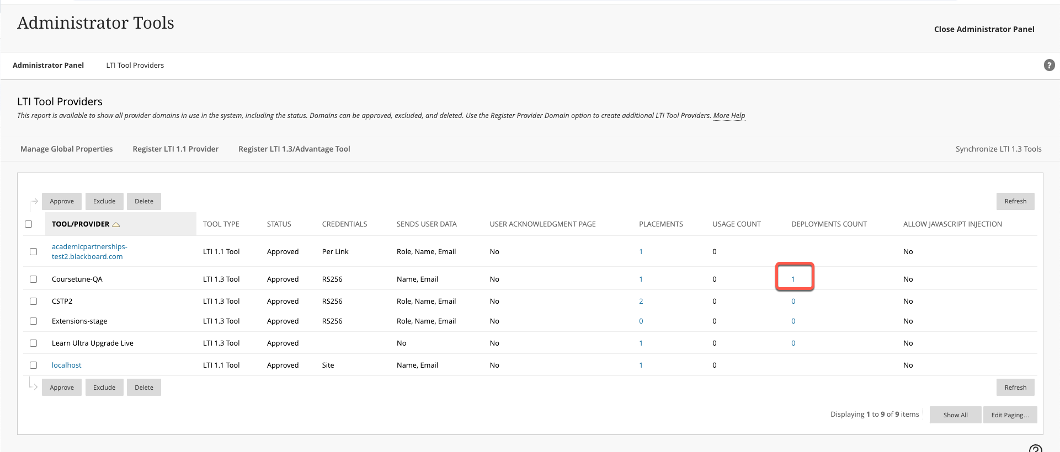
Task: Open Register LTI 1.1 Provider
Action: tap(175, 149)
